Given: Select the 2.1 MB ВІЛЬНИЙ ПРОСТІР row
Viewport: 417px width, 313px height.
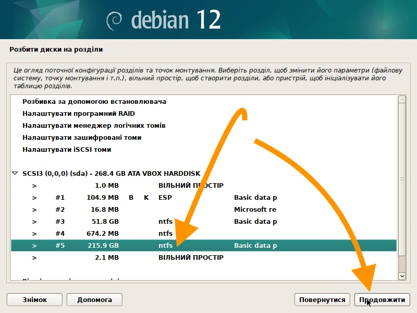Looking at the screenshot, I should coord(204,257).
